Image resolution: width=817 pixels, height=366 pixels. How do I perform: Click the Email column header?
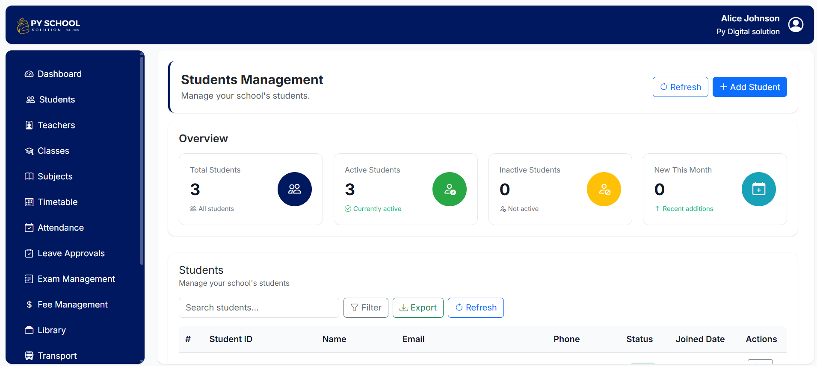pyautogui.click(x=414, y=339)
